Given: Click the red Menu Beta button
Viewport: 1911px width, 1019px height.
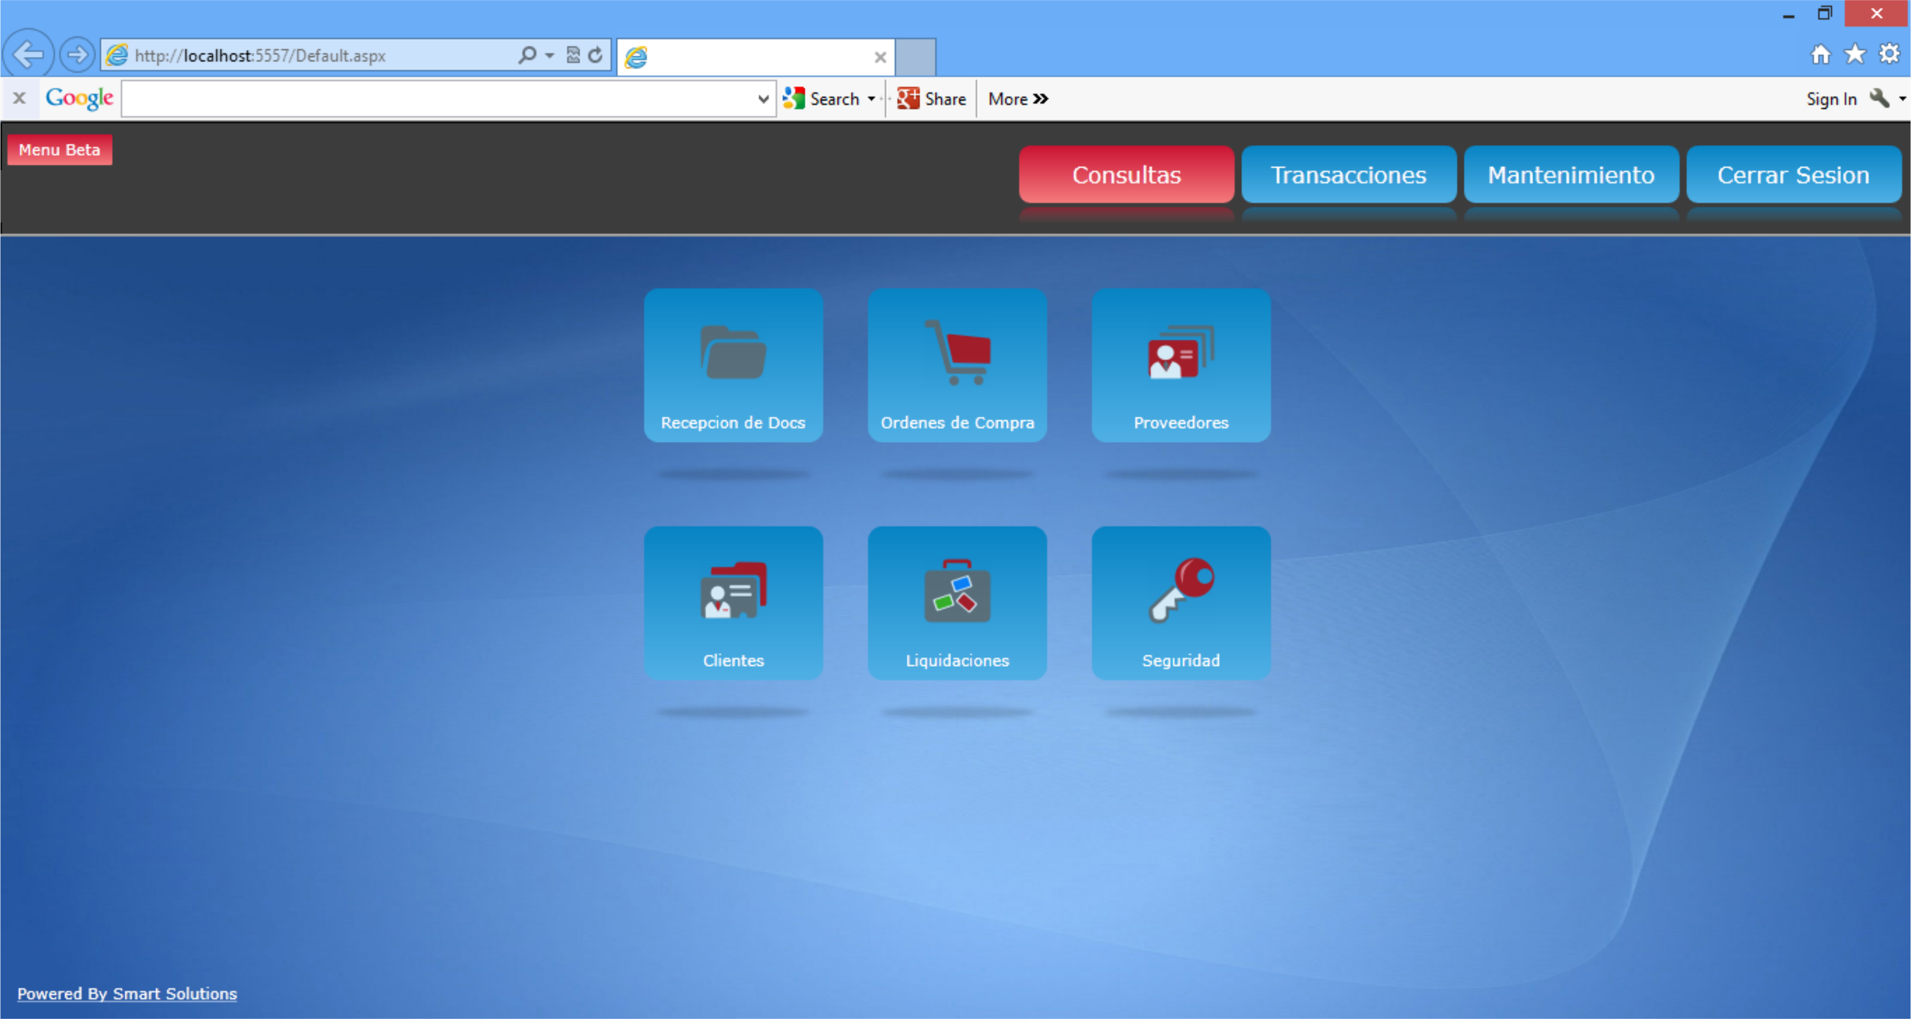Looking at the screenshot, I should tap(60, 149).
